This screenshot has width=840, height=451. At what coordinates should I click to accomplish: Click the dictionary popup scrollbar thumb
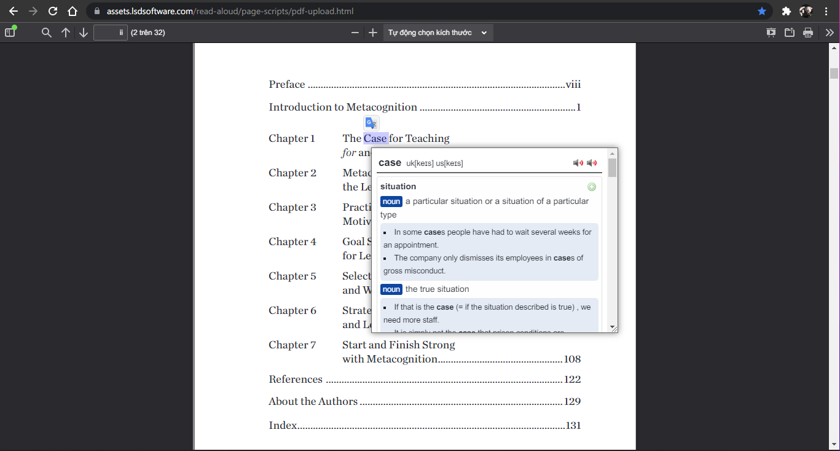click(x=612, y=167)
